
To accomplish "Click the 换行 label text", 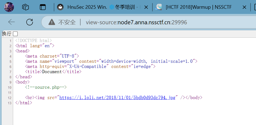I will pos(7,34).
